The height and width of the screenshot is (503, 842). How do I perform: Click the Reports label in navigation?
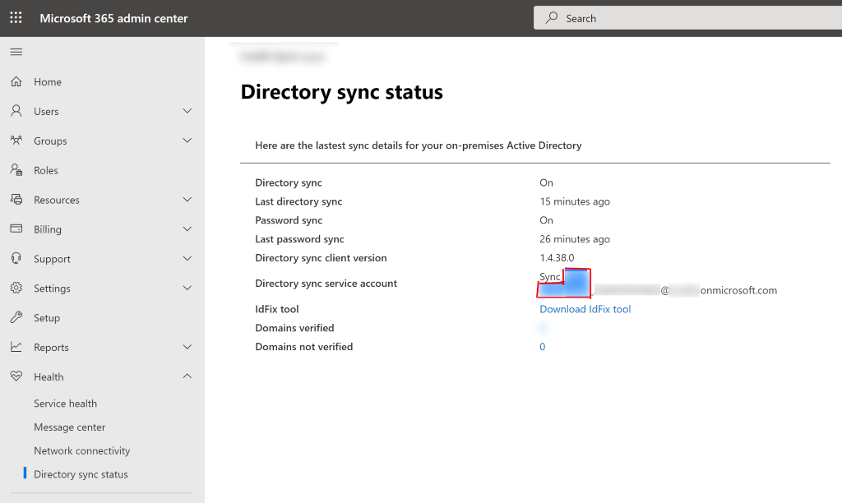tap(51, 348)
